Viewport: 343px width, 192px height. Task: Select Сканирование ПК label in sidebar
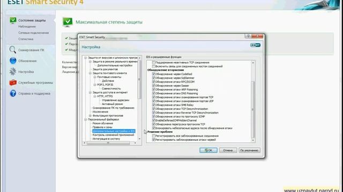point(31,50)
